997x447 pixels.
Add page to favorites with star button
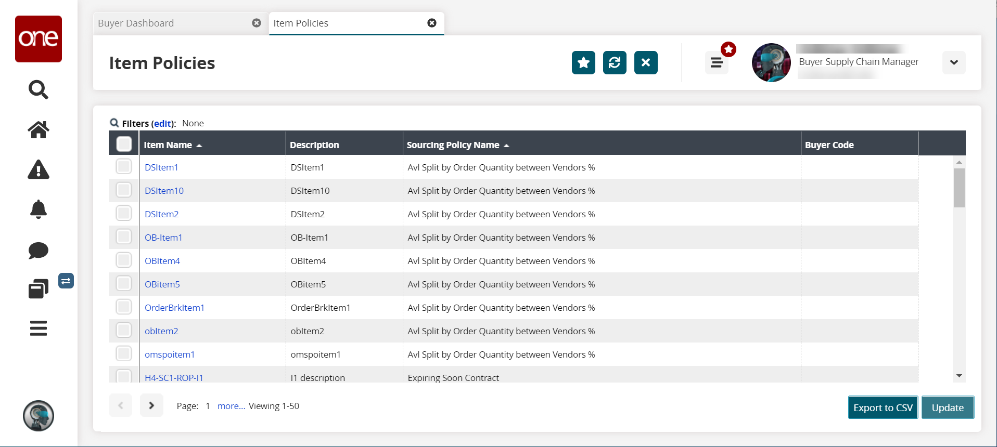tap(583, 63)
